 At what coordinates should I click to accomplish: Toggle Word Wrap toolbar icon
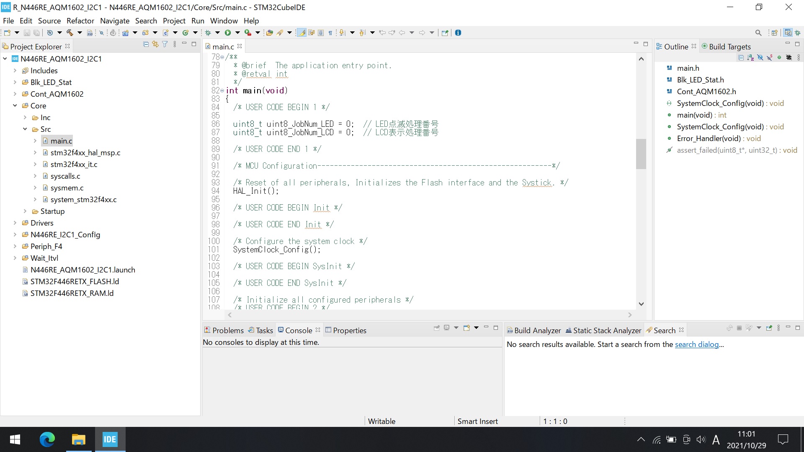(311, 33)
